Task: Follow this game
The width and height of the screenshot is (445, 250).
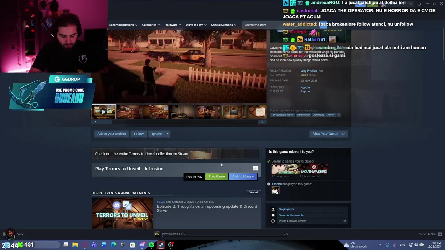Action: 139,134
